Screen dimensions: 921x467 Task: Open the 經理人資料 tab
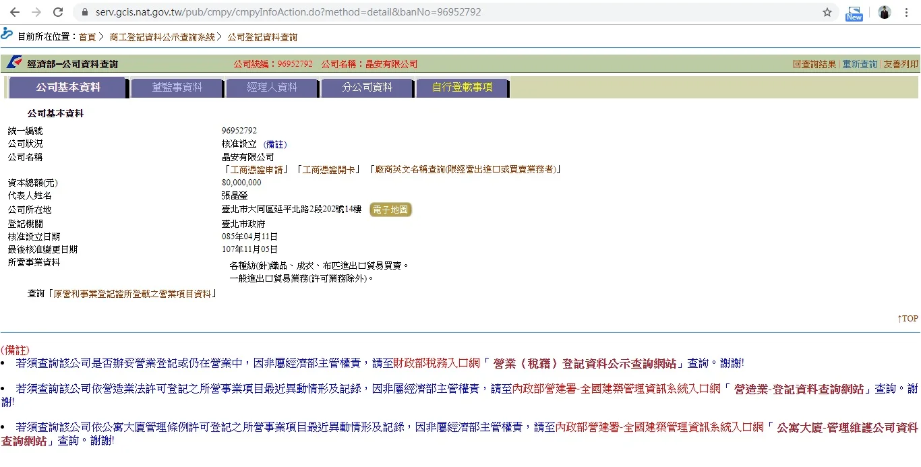[272, 88]
